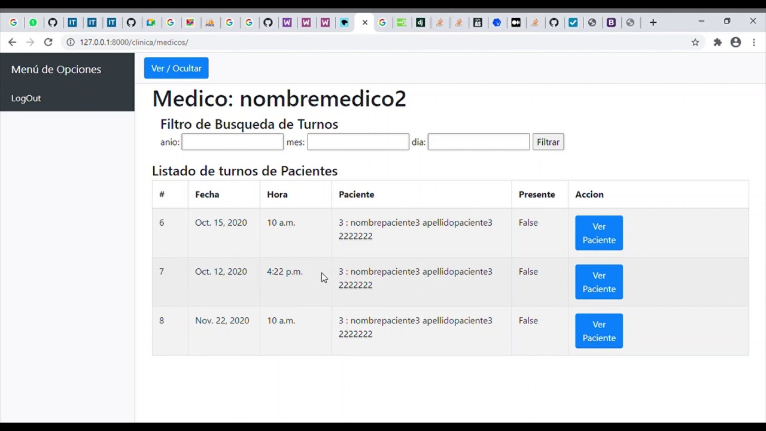Screen dimensions: 766x431
Task: Click the Listado de turnos de Pacientes title
Action: (x=245, y=171)
